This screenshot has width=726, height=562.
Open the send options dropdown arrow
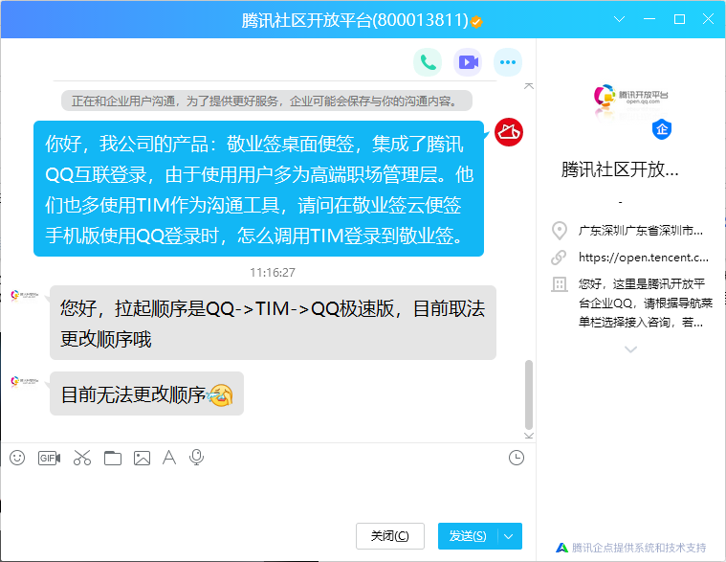tap(509, 536)
